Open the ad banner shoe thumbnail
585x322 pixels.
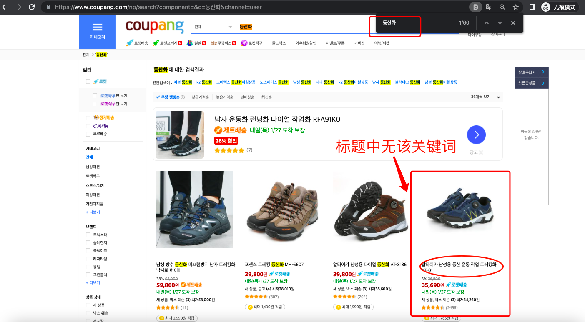coord(180,135)
